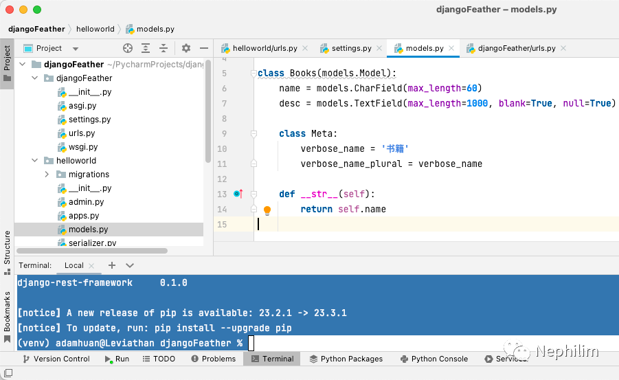
Task: Click the Project tree horizontal scrollbar
Action: tap(92, 251)
